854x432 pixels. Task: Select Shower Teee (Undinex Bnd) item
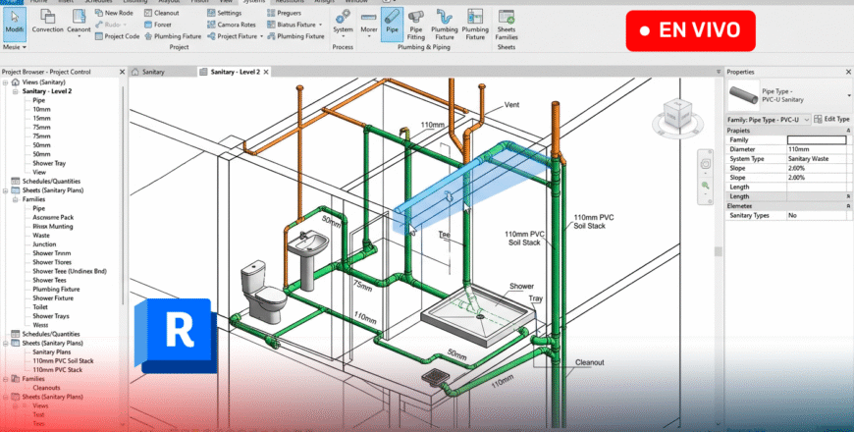point(69,271)
